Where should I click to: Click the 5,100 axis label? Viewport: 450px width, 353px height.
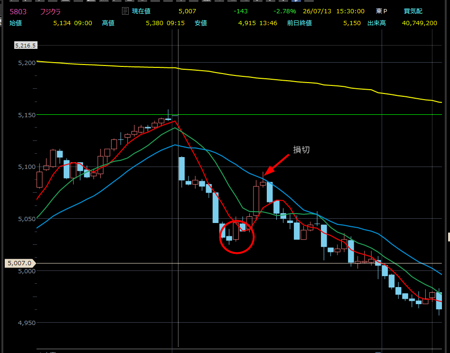coord(27,167)
